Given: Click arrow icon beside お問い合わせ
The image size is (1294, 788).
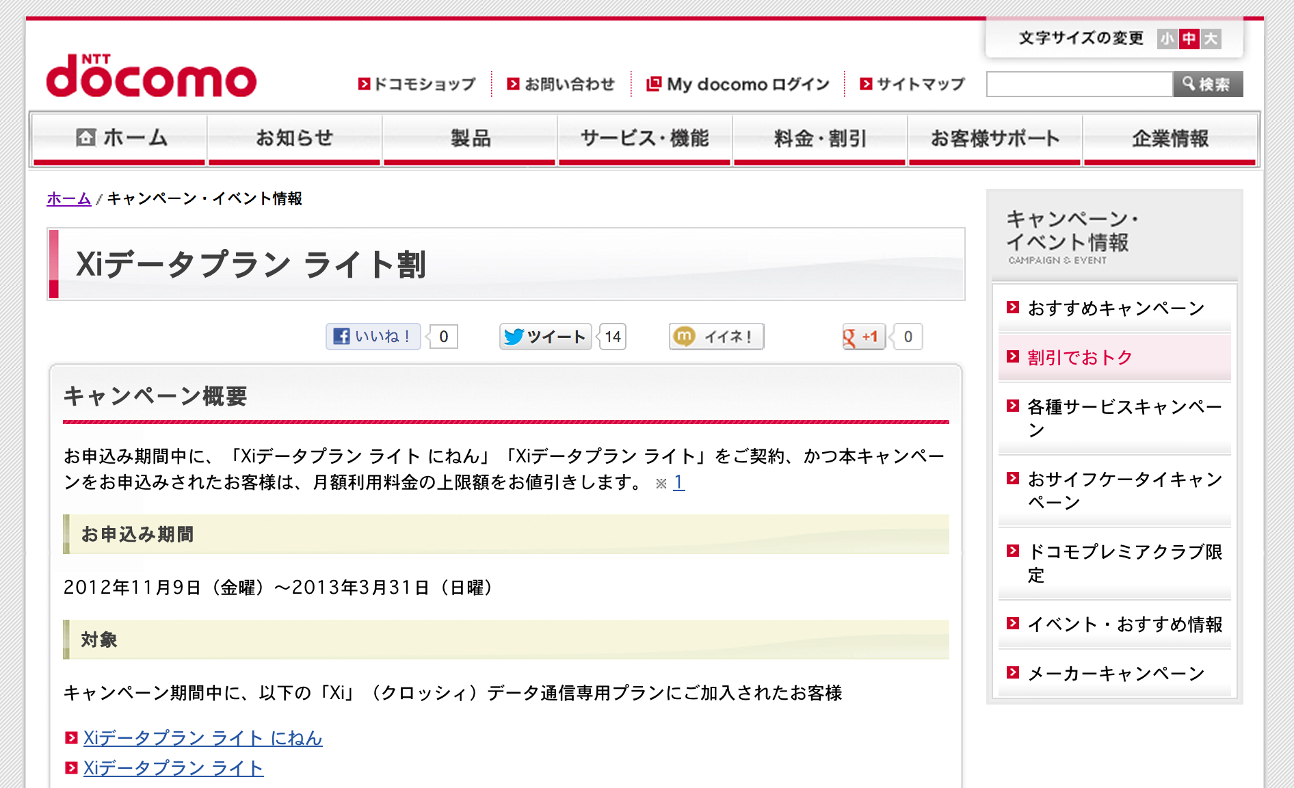Looking at the screenshot, I should tap(513, 84).
